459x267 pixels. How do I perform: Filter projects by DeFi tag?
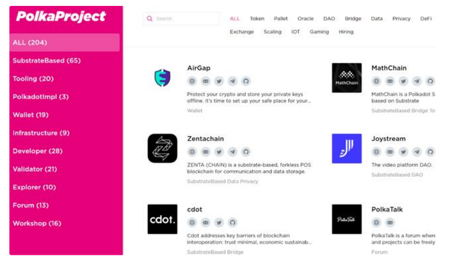pyautogui.click(x=426, y=19)
